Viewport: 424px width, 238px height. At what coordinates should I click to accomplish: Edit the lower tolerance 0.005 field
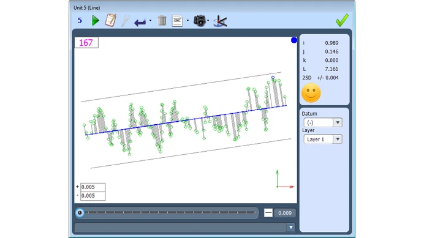(93, 196)
